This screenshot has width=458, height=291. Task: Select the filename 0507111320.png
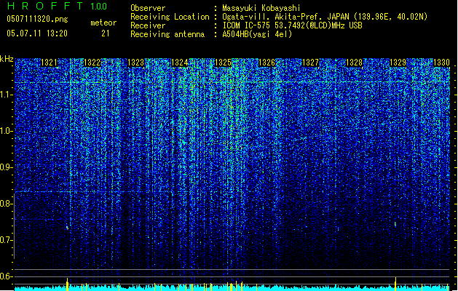(x=37, y=19)
